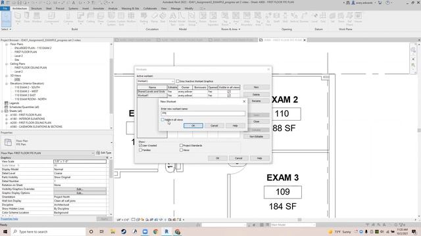This screenshot has width=421, height=236.
Task: Click the Windows Start button
Action: point(5,231)
